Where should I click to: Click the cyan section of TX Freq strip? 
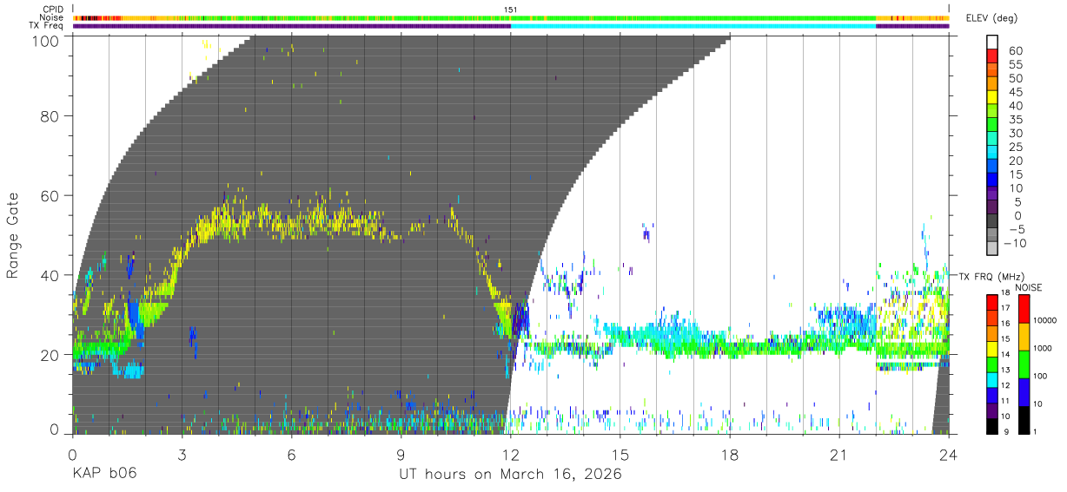pos(693,26)
